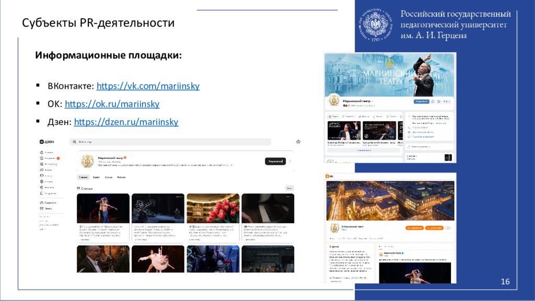Click the second icon right of the VK subscribe button
The width and height of the screenshot is (535, 301).
coord(439,101)
